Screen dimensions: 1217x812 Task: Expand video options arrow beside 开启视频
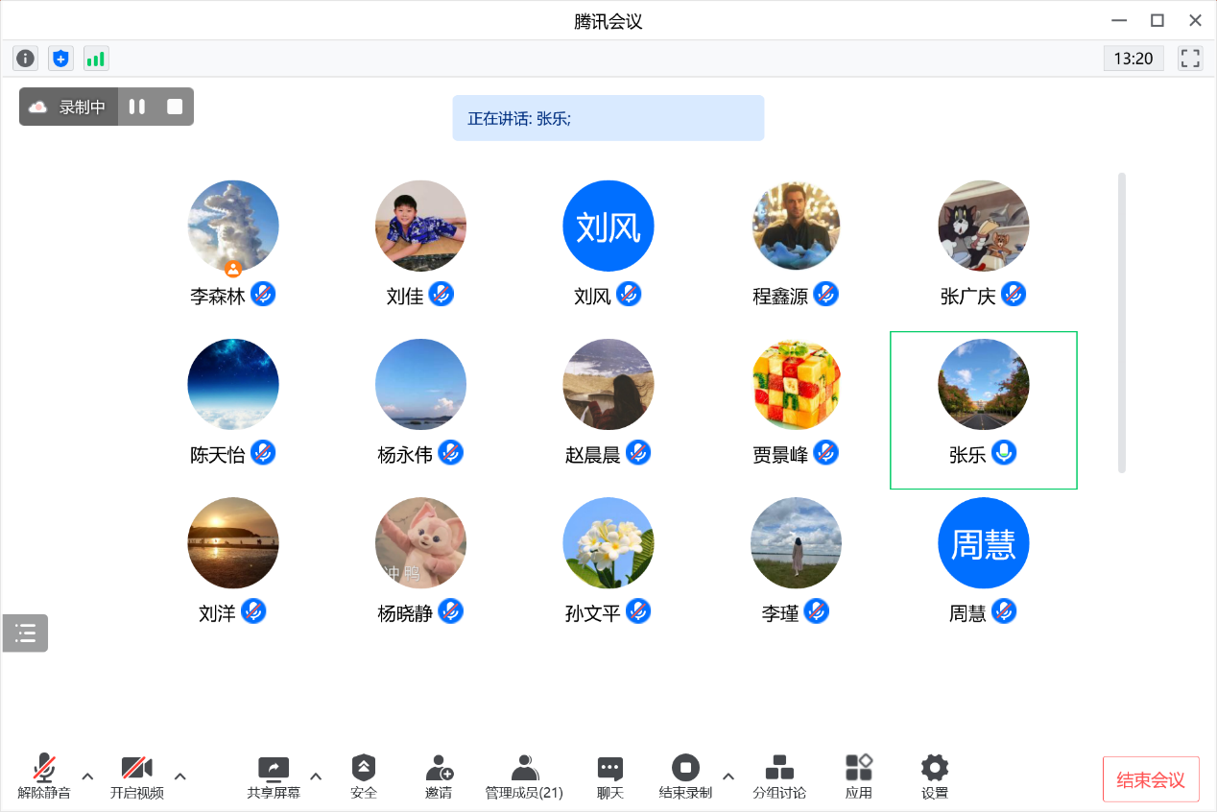pyautogui.click(x=179, y=776)
